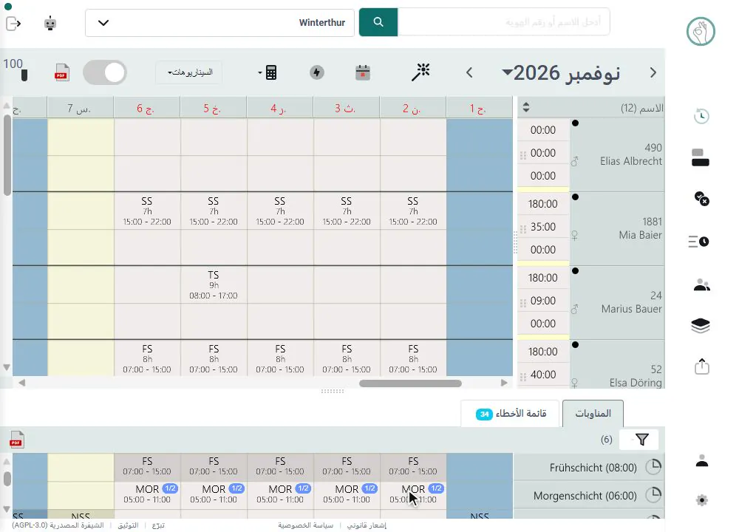Click the MOR 1/2 shift under day 4

280,494
